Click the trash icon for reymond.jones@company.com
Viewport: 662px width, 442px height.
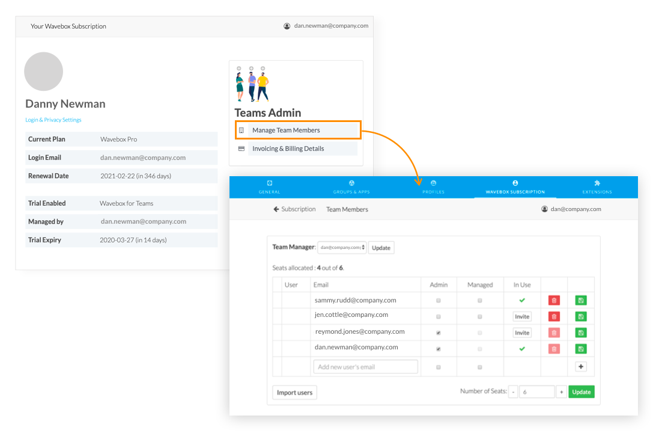tap(554, 333)
